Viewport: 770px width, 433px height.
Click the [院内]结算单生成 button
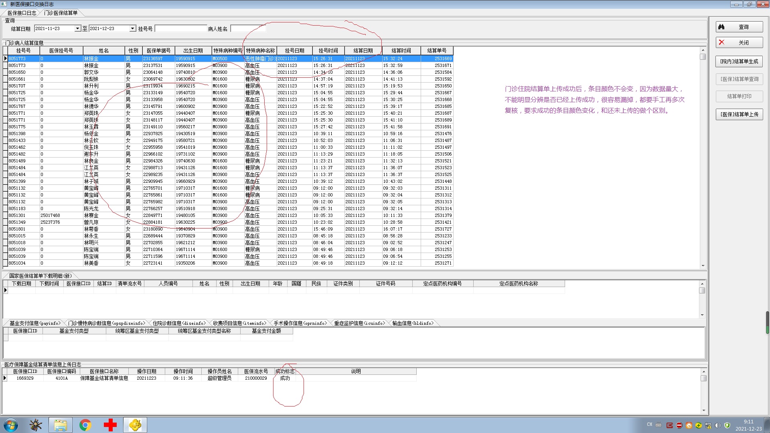[x=739, y=61]
